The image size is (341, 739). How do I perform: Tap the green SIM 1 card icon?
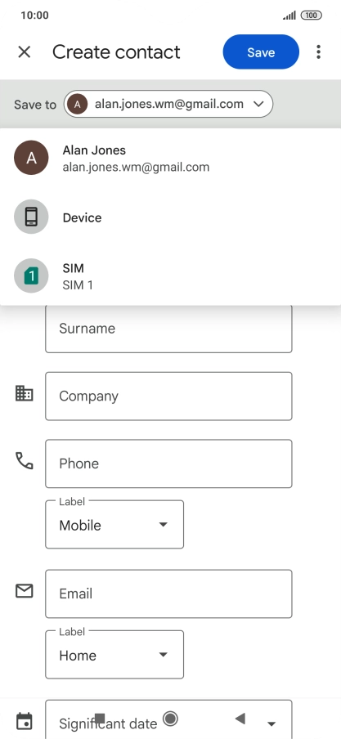31,275
